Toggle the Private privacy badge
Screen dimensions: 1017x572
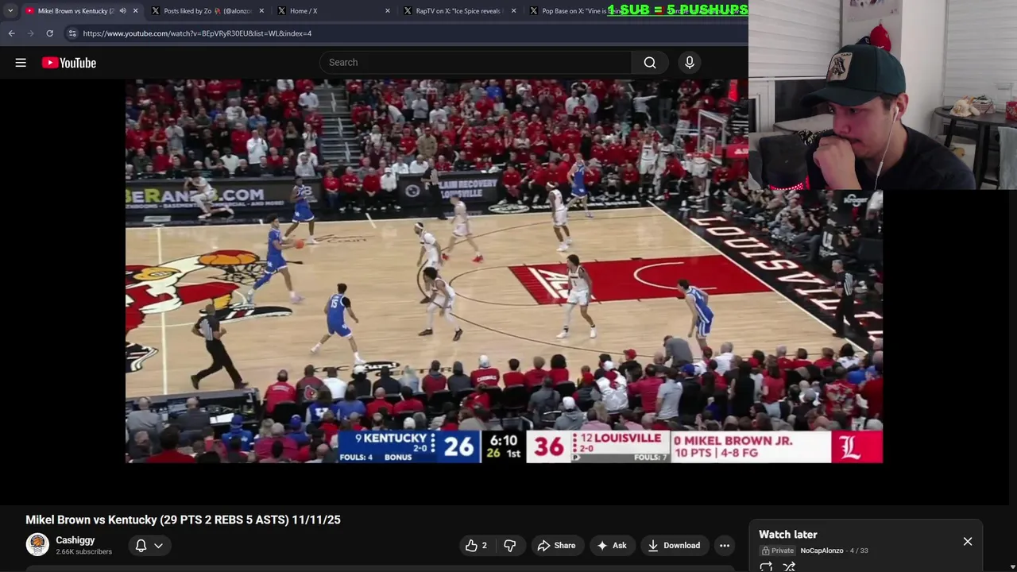[x=778, y=551]
